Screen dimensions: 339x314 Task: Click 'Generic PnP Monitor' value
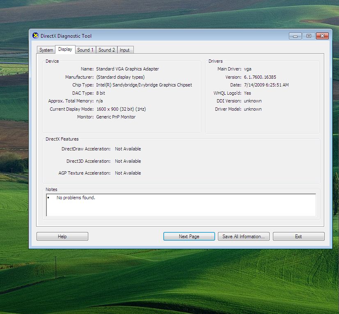[x=116, y=117]
